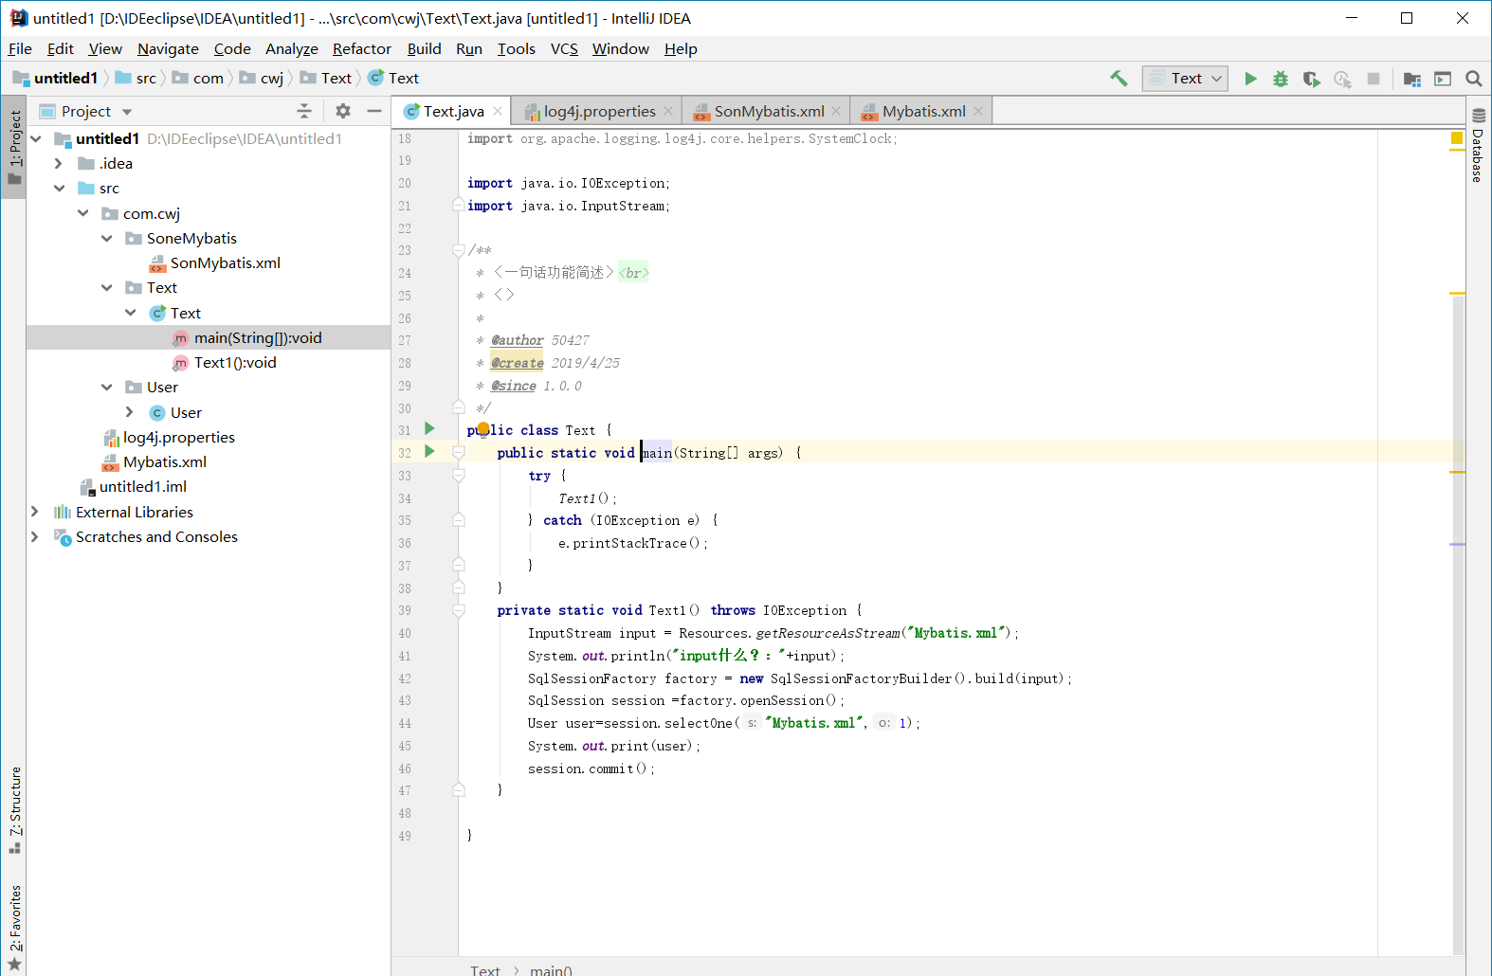Open the Navigate menu
The height and width of the screenshot is (976, 1492).
[x=168, y=49]
